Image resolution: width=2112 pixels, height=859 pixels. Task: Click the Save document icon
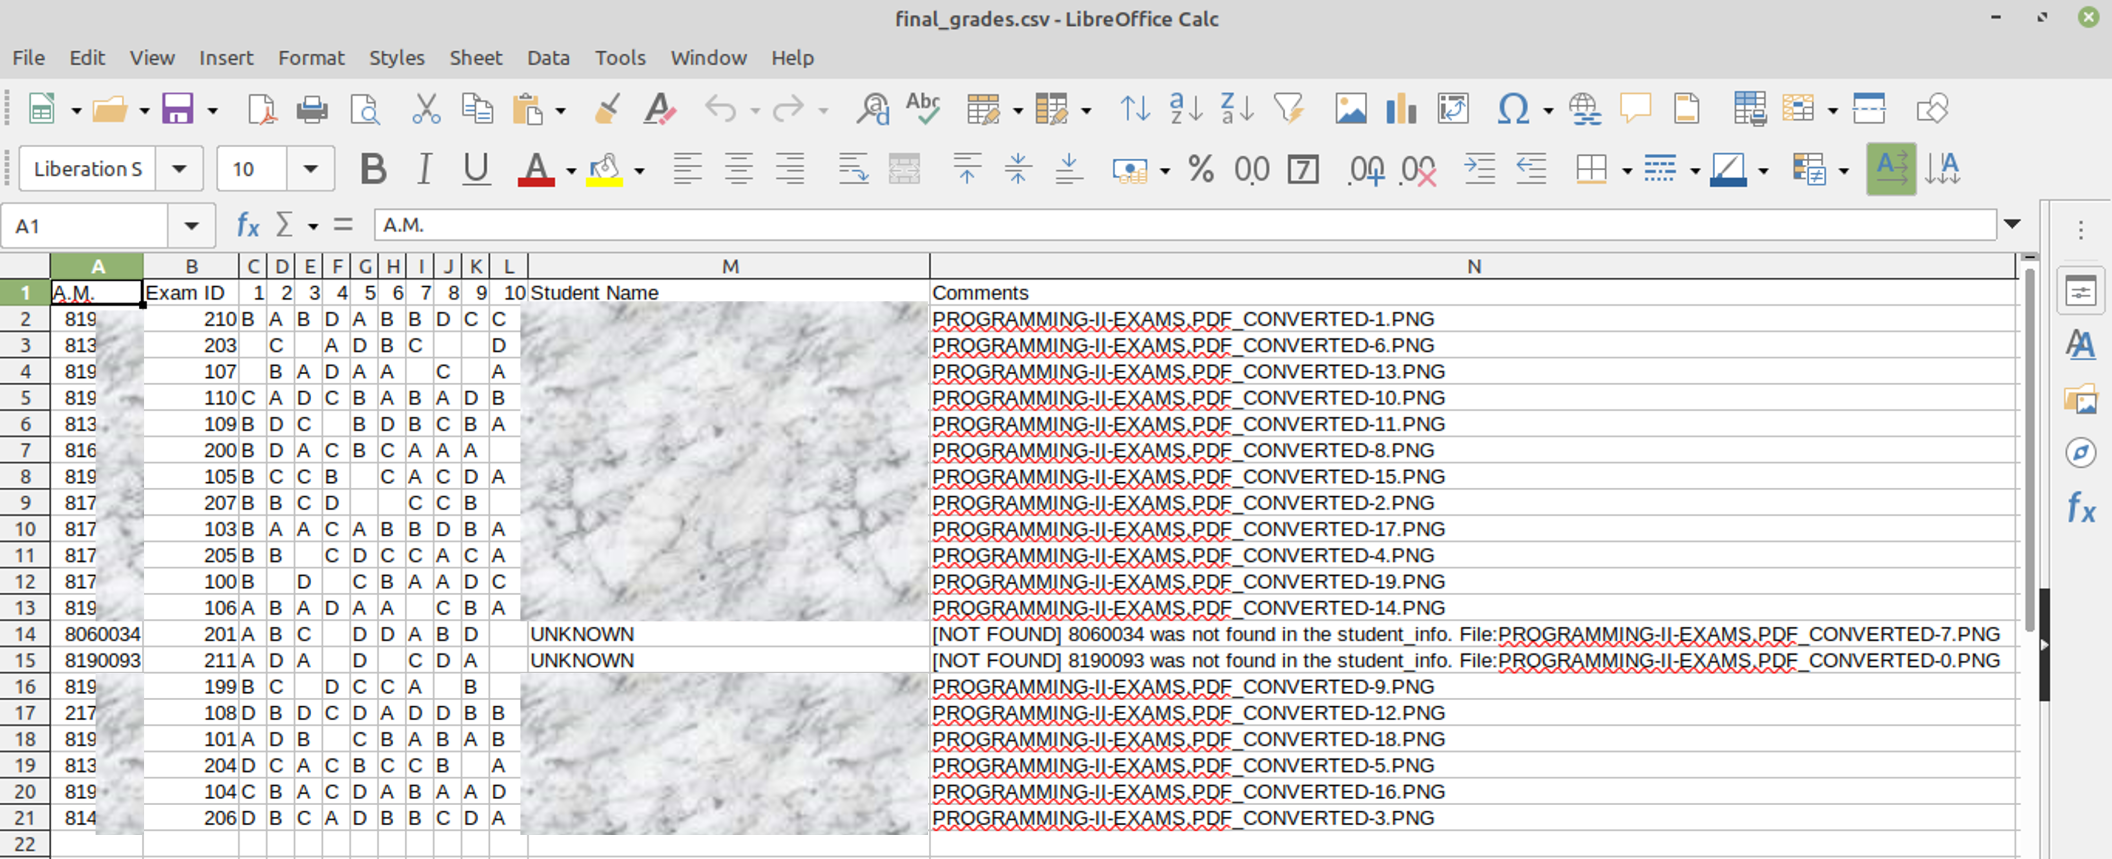click(177, 109)
